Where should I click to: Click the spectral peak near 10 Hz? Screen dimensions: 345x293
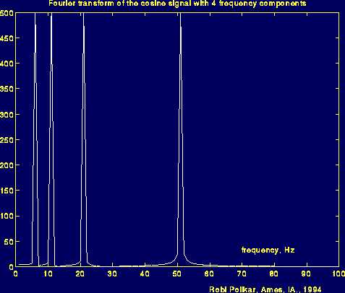tap(51, 139)
